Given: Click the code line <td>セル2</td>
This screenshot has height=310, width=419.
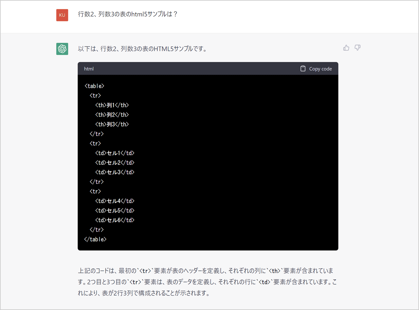Looking at the screenshot, I should click(115, 163).
